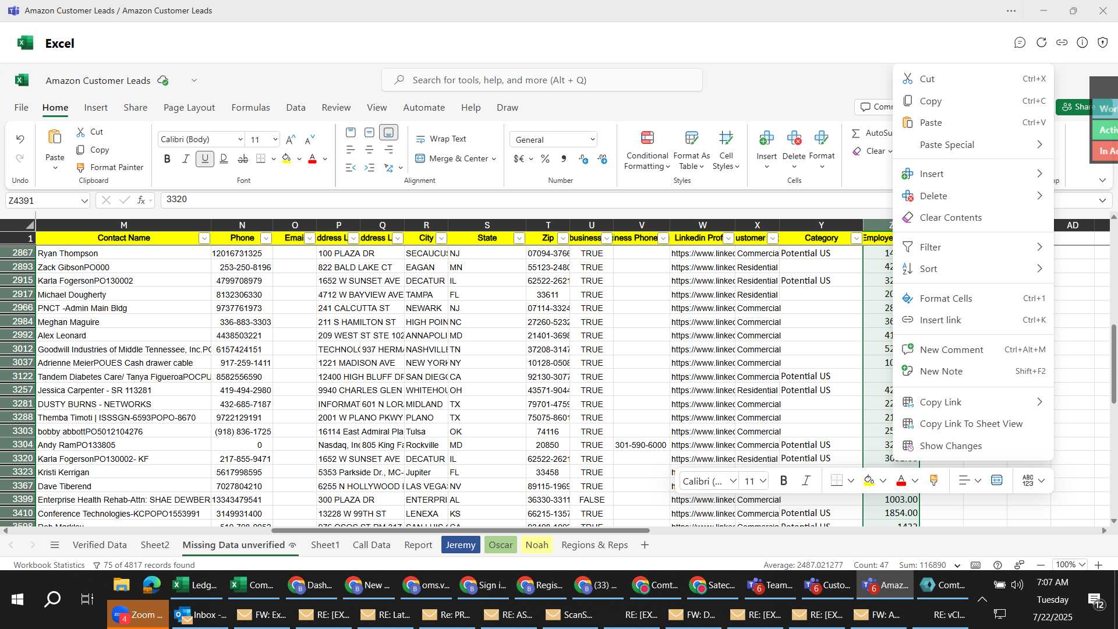Viewport: 1118px width, 629px height.
Task: Click the refresh icon in title area
Action: [x=1041, y=43]
